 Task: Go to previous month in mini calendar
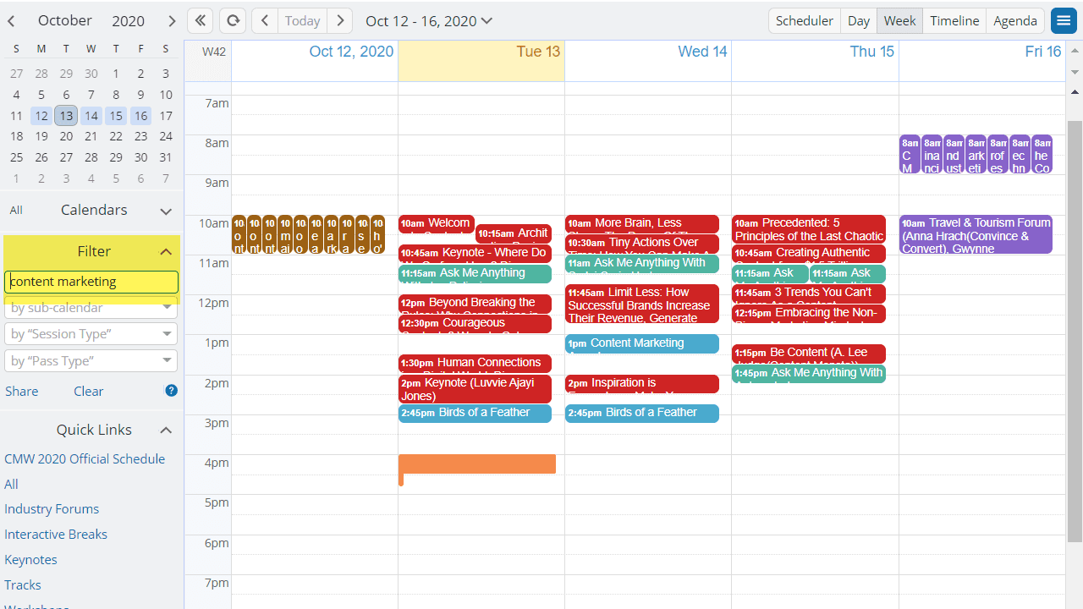(x=12, y=20)
